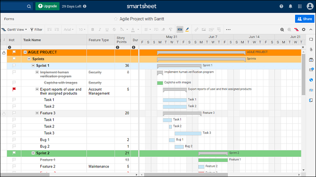Click the Strikethrough formatting icon

[x=114, y=29]
